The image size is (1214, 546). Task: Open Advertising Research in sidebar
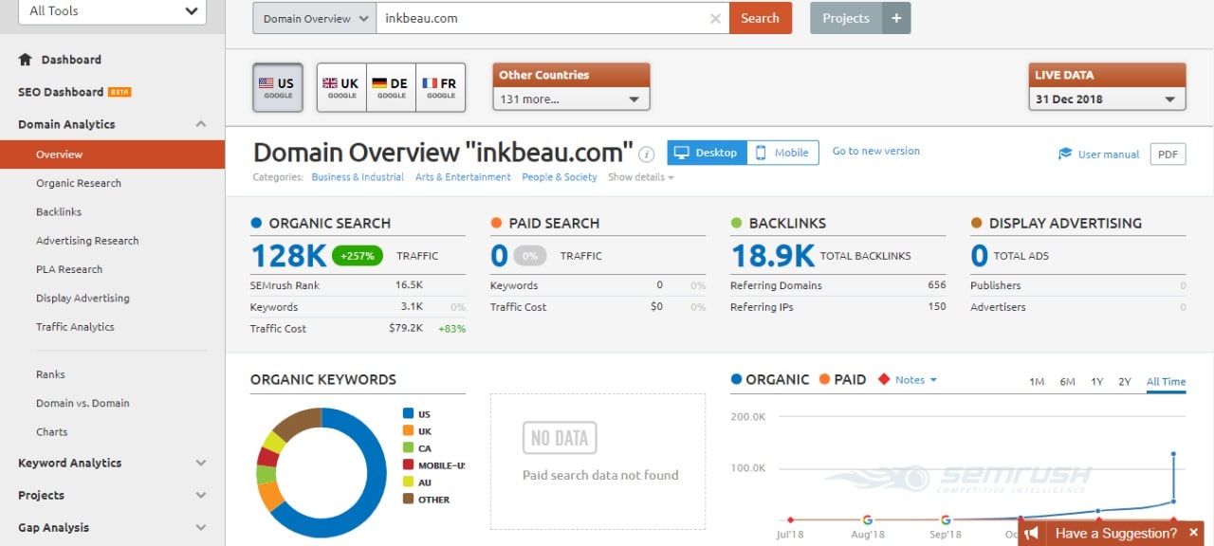(87, 241)
